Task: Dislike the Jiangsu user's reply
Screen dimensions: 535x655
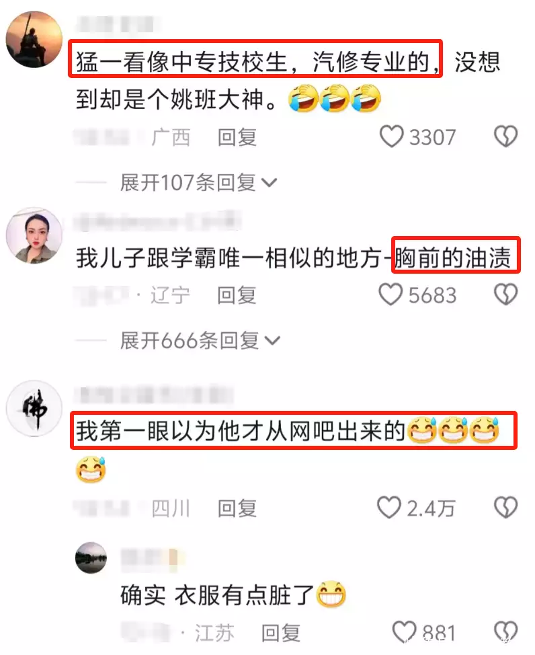Action: pos(506,631)
